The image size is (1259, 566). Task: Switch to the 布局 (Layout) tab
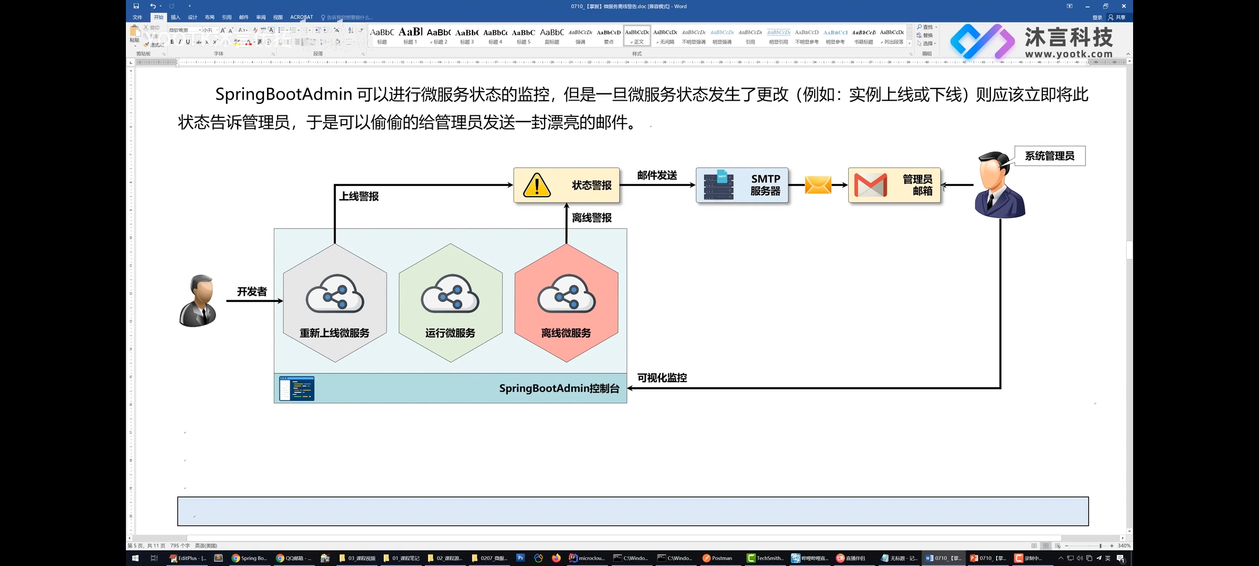210,17
